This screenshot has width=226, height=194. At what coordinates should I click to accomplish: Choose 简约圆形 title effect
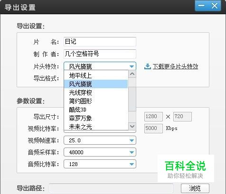[96, 101]
